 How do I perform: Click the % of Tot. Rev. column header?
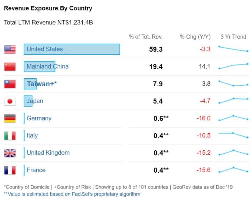pyautogui.click(x=146, y=37)
